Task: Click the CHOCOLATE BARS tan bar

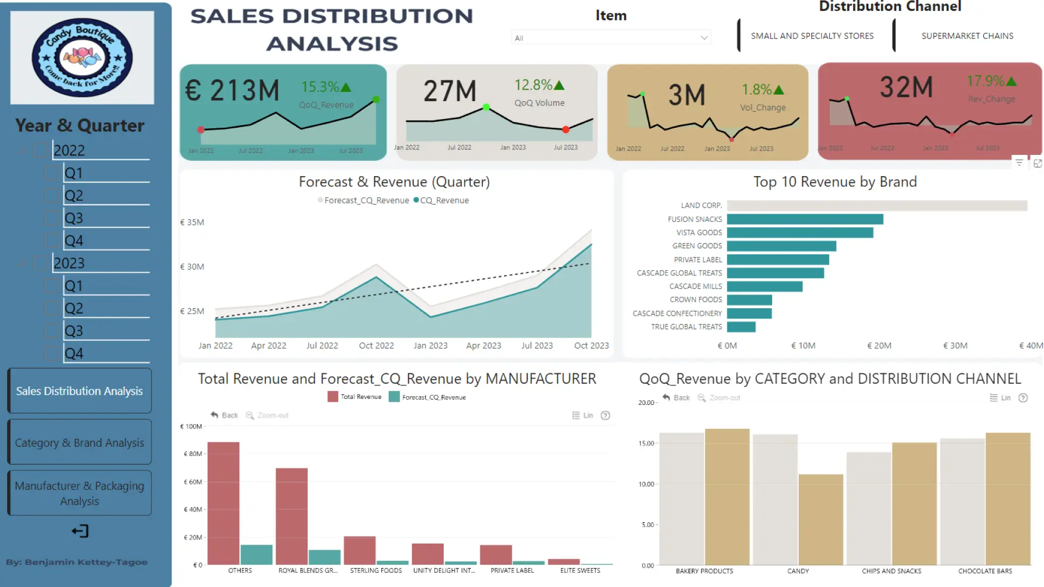Action: point(1008,499)
